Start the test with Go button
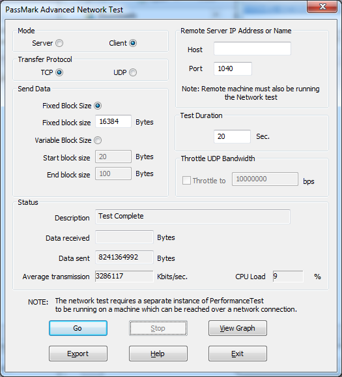The height and width of the screenshot is (377, 342). 78,328
